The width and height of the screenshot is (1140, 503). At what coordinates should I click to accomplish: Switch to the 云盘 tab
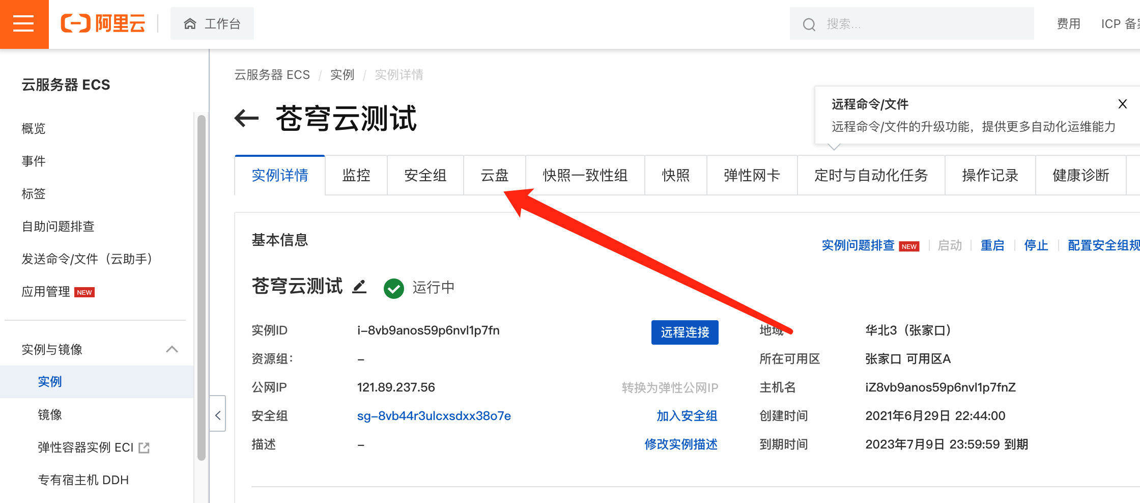click(x=495, y=175)
